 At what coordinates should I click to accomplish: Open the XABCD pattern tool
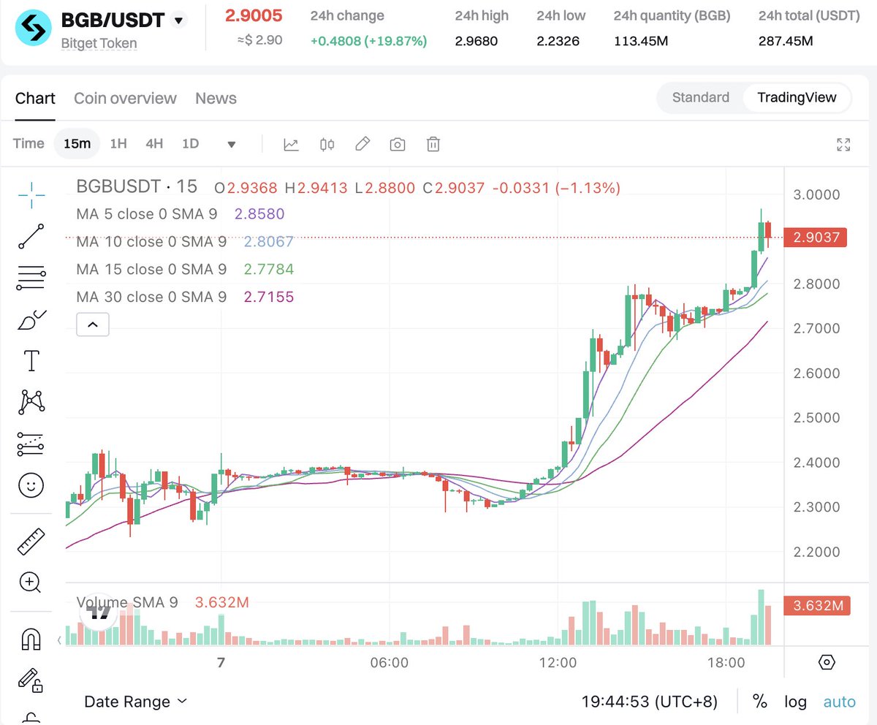tap(30, 401)
